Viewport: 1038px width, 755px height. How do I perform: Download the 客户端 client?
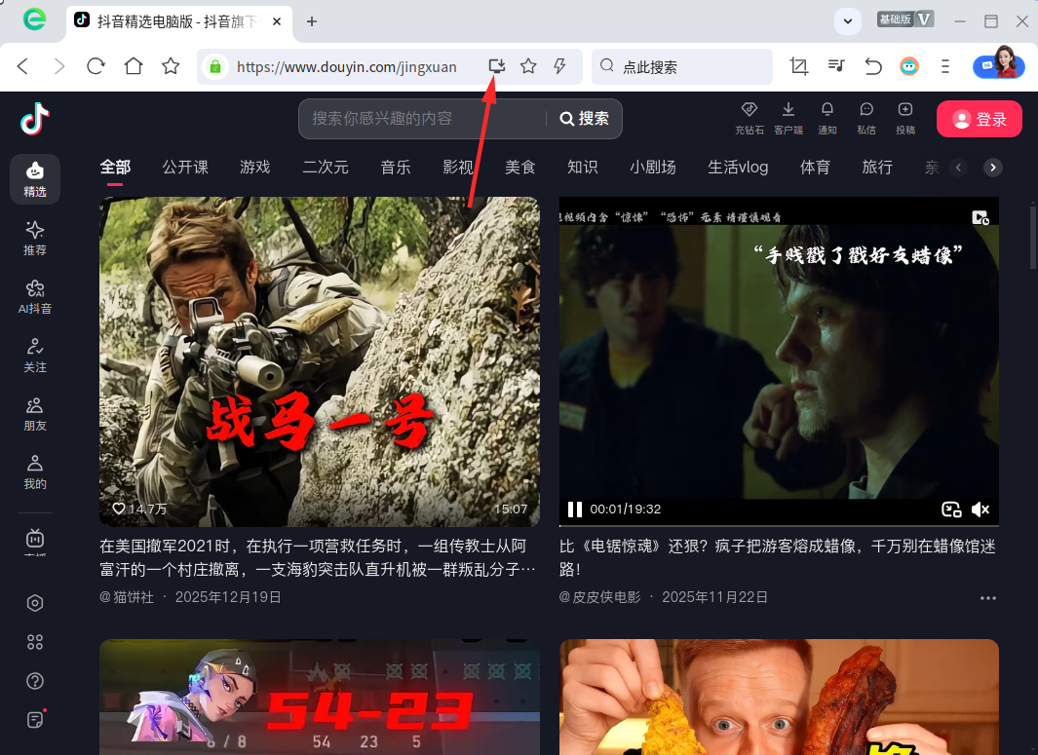coord(788,119)
